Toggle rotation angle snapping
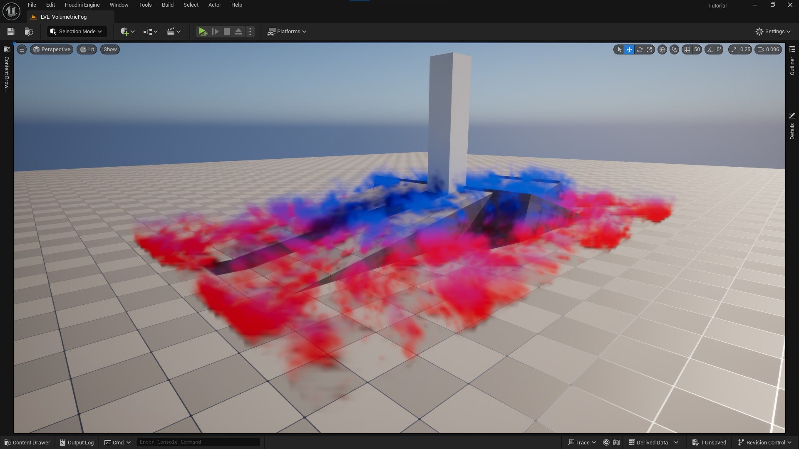Screen dimensions: 799x449 click(x=710, y=49)
